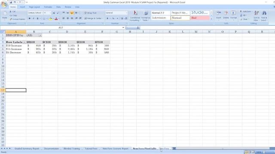
Task: Switch to the View ribbon tab
Action: coord(77,7)
